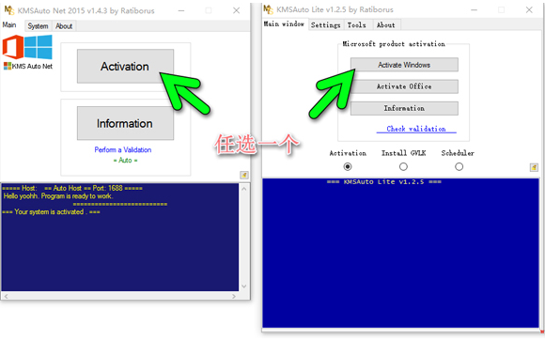Click Activate Office in KMSAuto Lite
The image size is (545, 341).
tap(404, 86)
